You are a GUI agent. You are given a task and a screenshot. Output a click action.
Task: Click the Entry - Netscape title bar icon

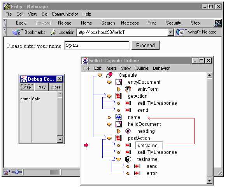pos(7,7)
